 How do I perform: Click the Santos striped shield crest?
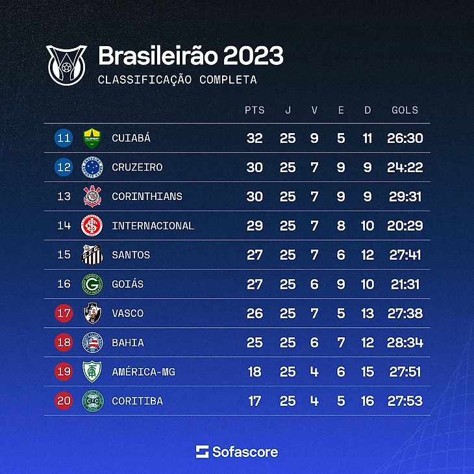[x=92, y=255]
